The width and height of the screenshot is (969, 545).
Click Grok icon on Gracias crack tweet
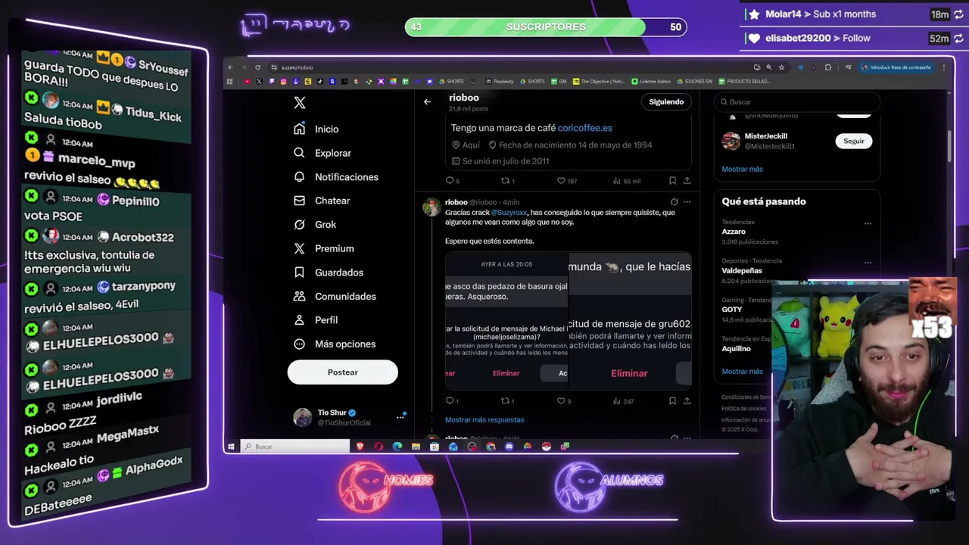point(674,202)
